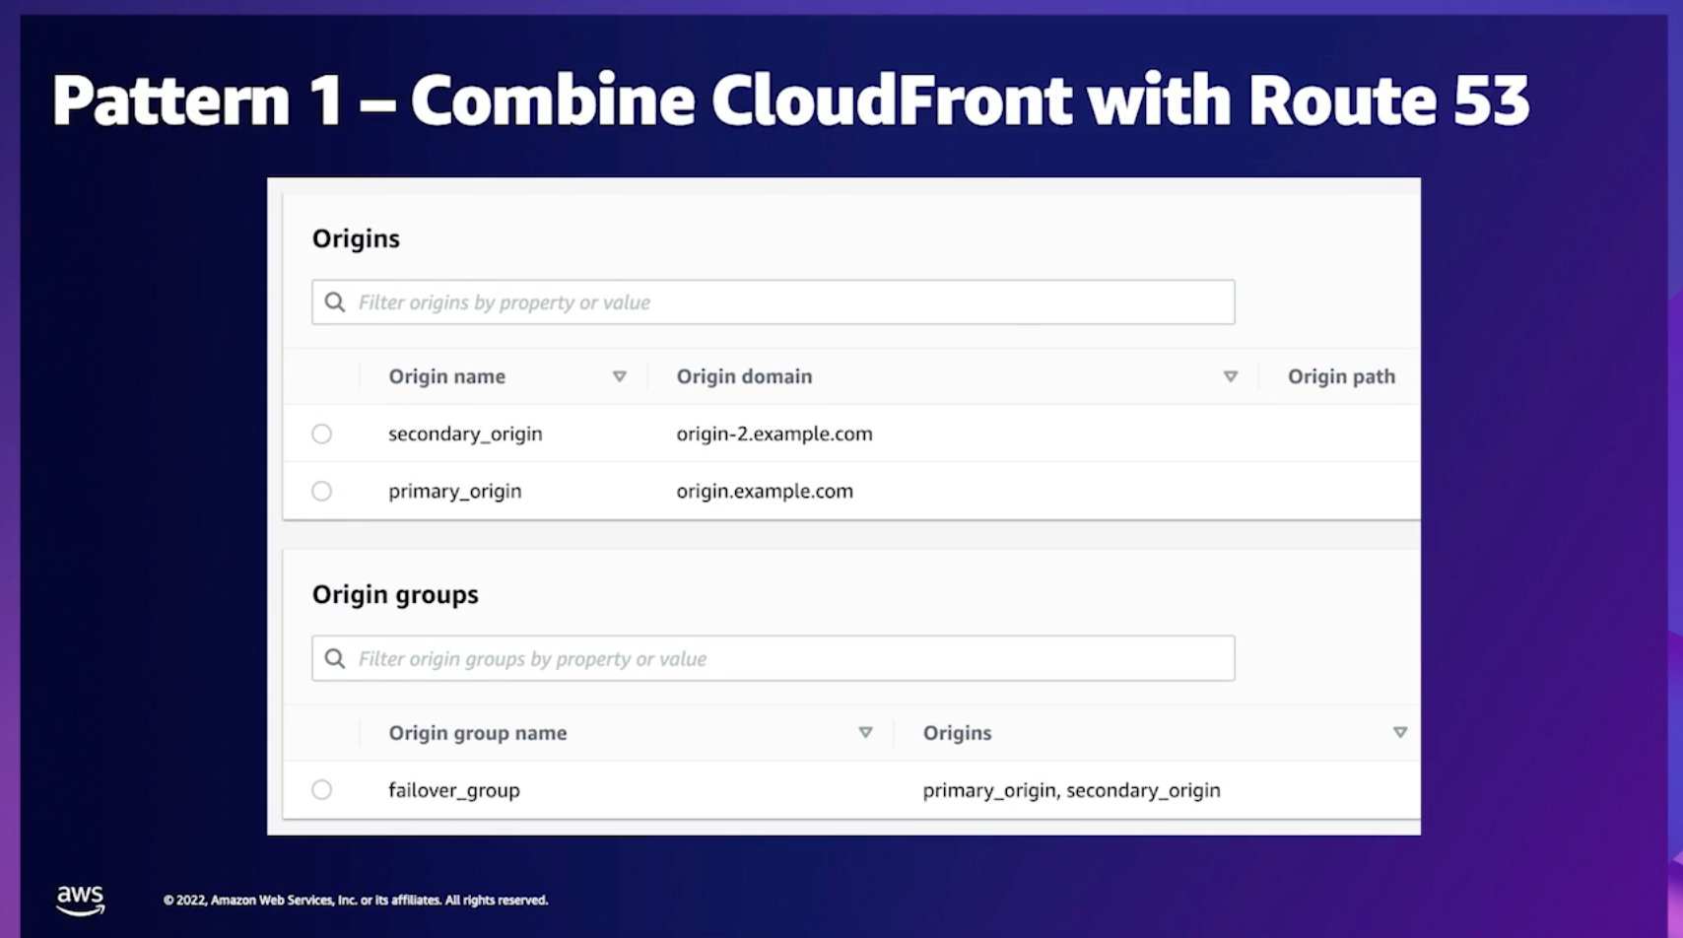Screen dimensions: 1683x938
Task: Sort by Origin domain column arrow
Action: tap(1231, 376)
